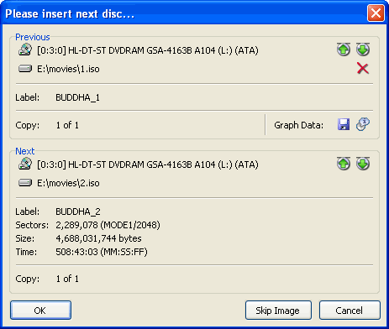The image size is (389, 329).
Task: Click the sectors value 2,289,078 (MODE1/2048)
Action: [108, 225]
